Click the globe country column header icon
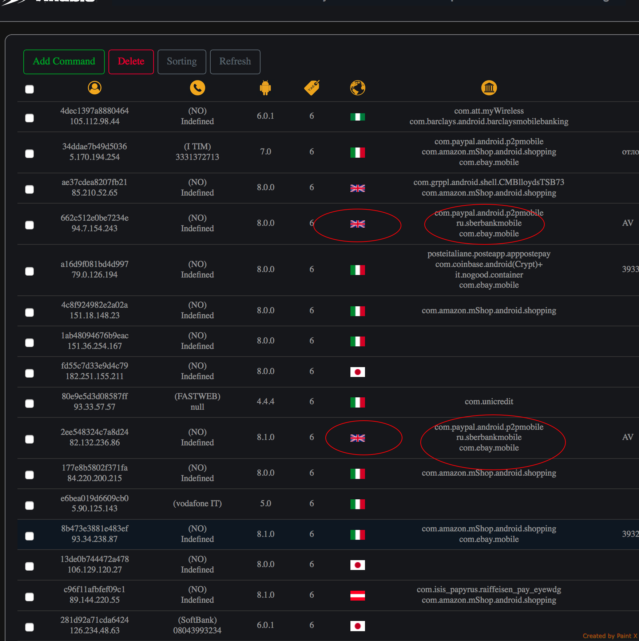Viewport: 639px width, 641px height. (x=358, y=88)
